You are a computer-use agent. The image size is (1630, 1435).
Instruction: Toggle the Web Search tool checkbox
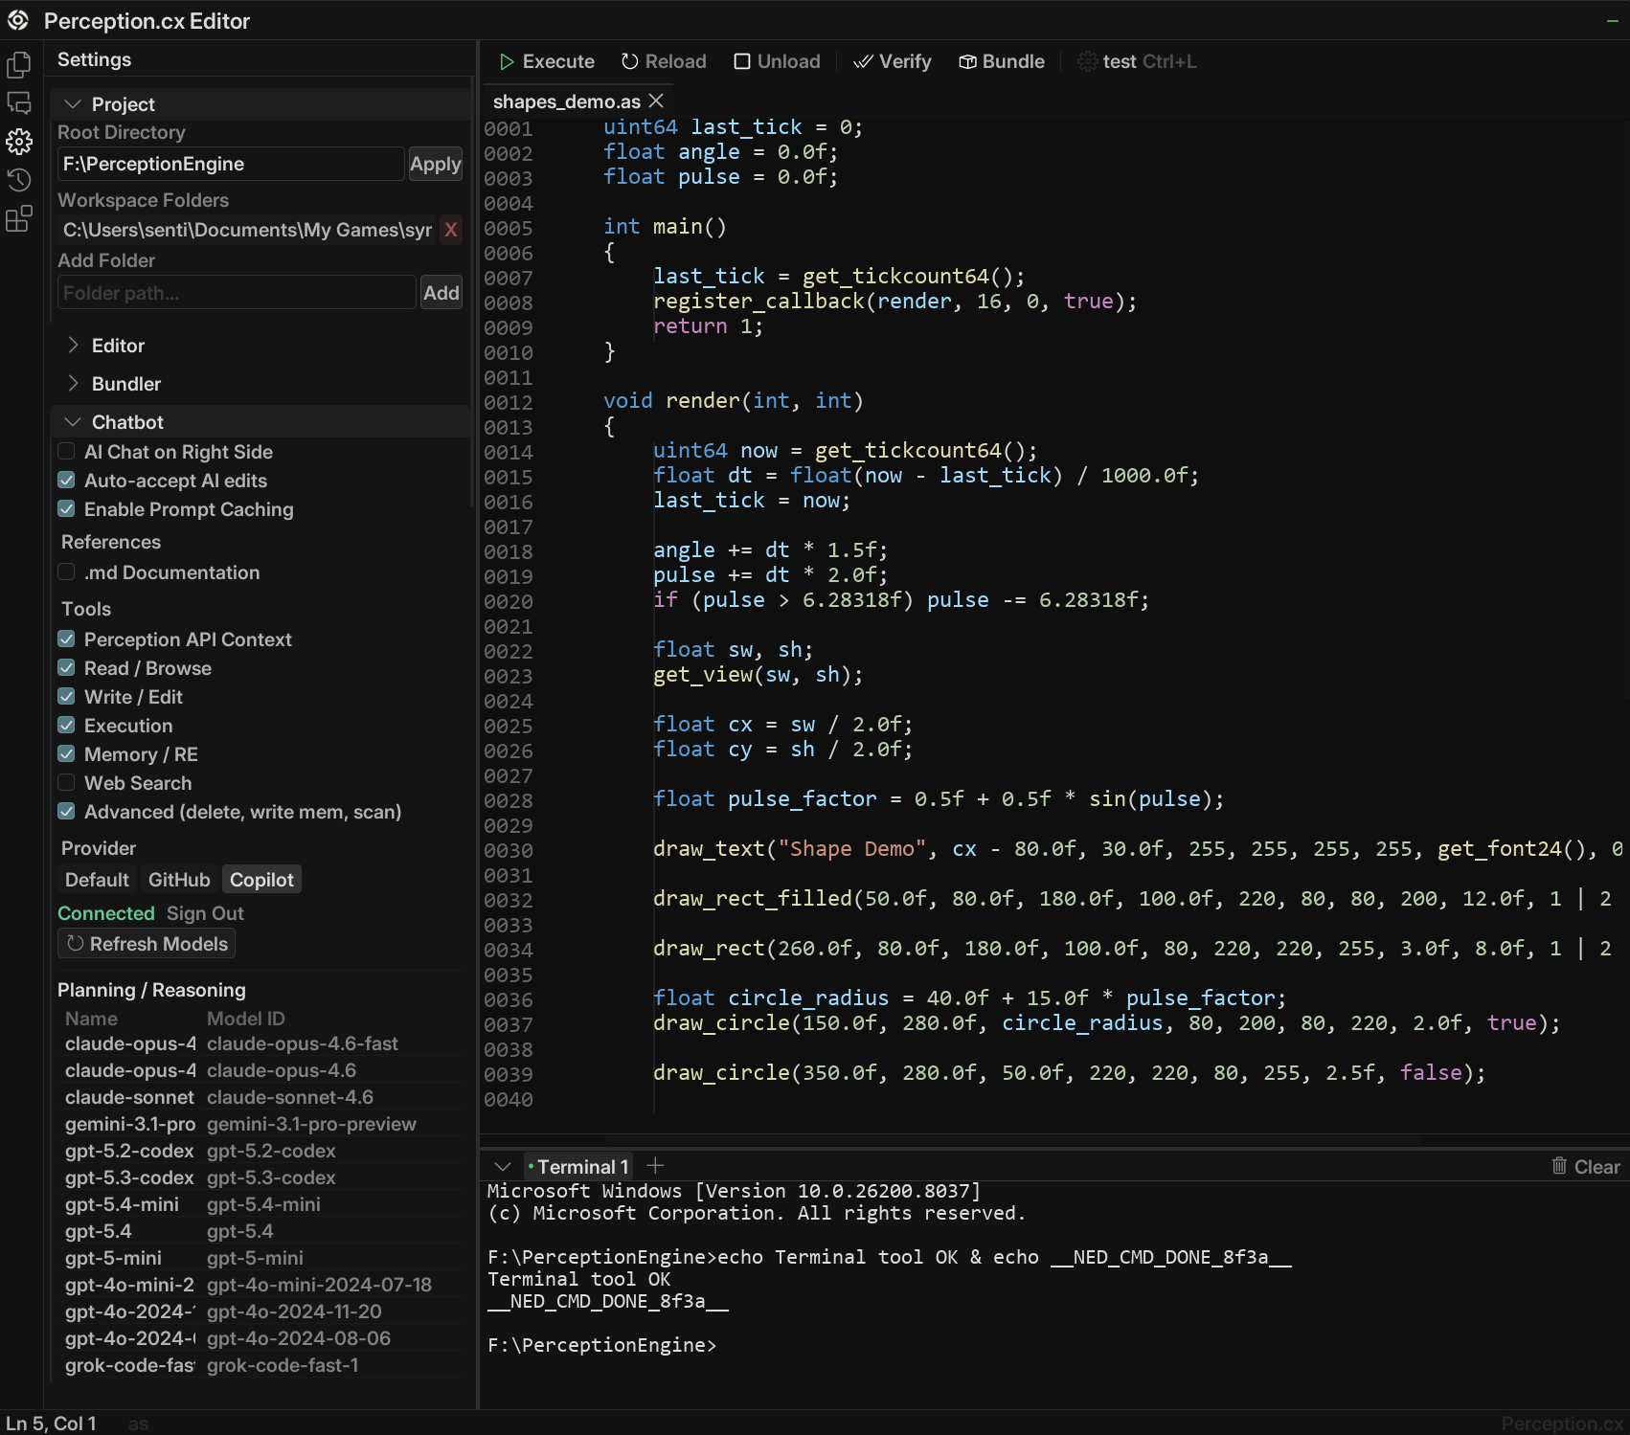(x=67, y=783)
